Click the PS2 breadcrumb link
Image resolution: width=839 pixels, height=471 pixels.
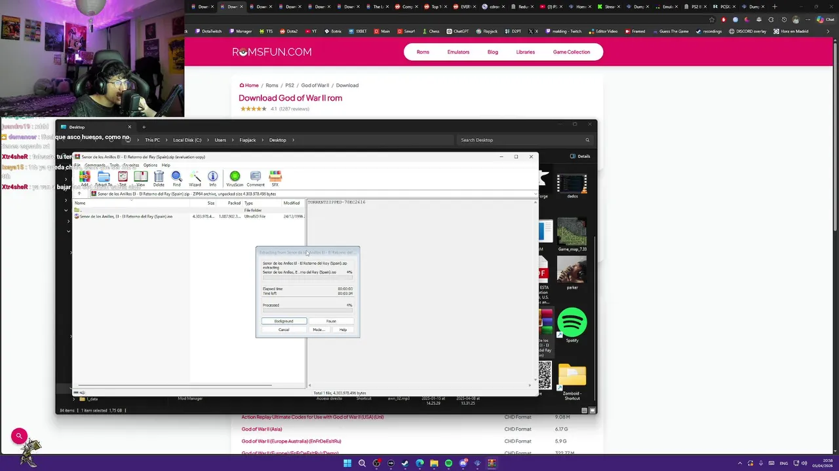point(289,85)
